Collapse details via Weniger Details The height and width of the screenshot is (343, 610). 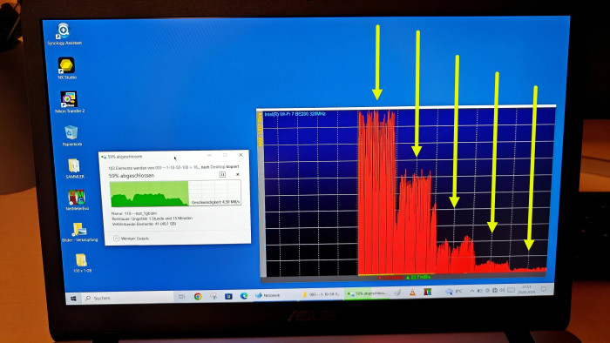point(131,239)
